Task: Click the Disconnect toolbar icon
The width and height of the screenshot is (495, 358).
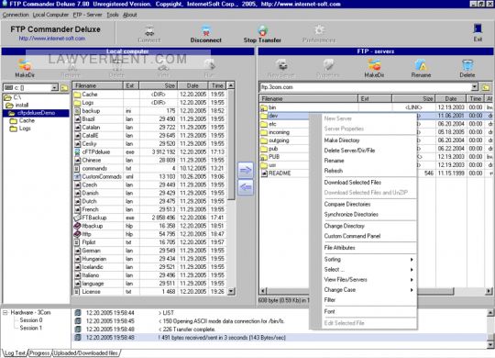Action: coord(206,30)
